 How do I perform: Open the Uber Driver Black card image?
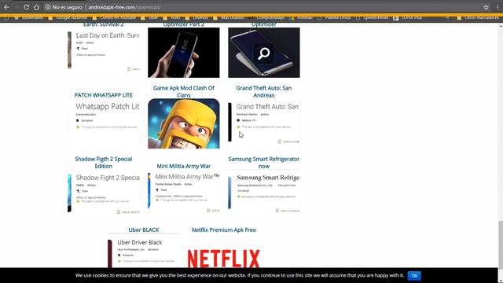[143, 252]
